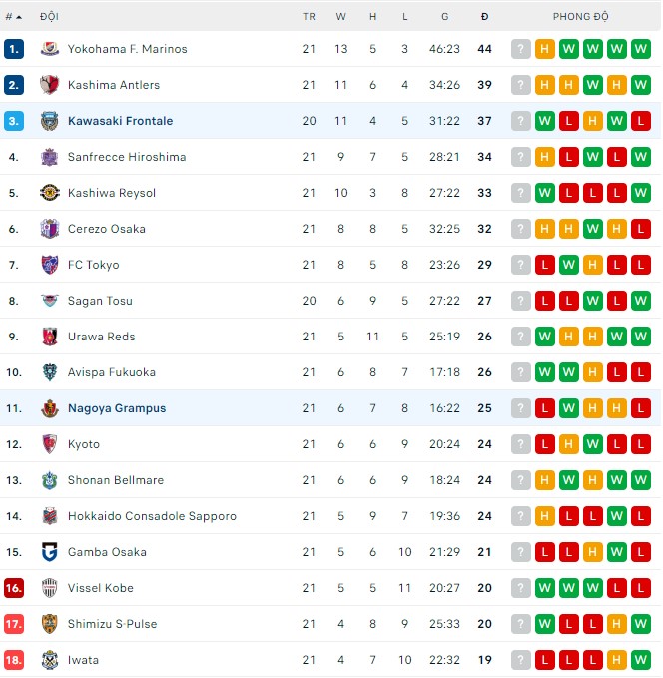Screen dimensions: 663x678
Task: Click the Kashima Antlers team logo
Action: (50, 85)
